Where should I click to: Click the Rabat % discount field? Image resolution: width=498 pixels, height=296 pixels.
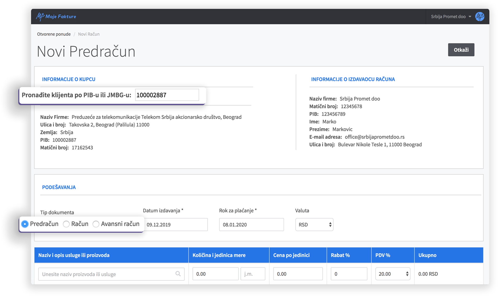click(x=349, y=274)
